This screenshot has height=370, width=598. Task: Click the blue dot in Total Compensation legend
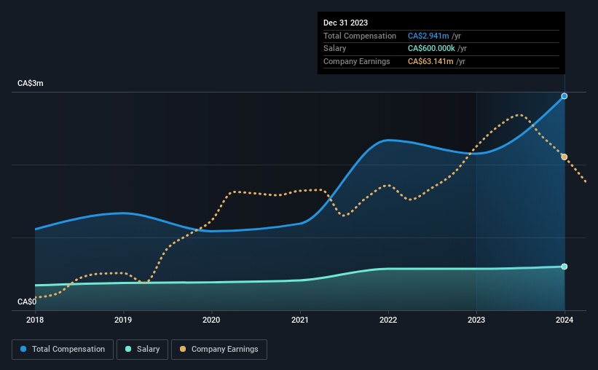click(23, 349)
